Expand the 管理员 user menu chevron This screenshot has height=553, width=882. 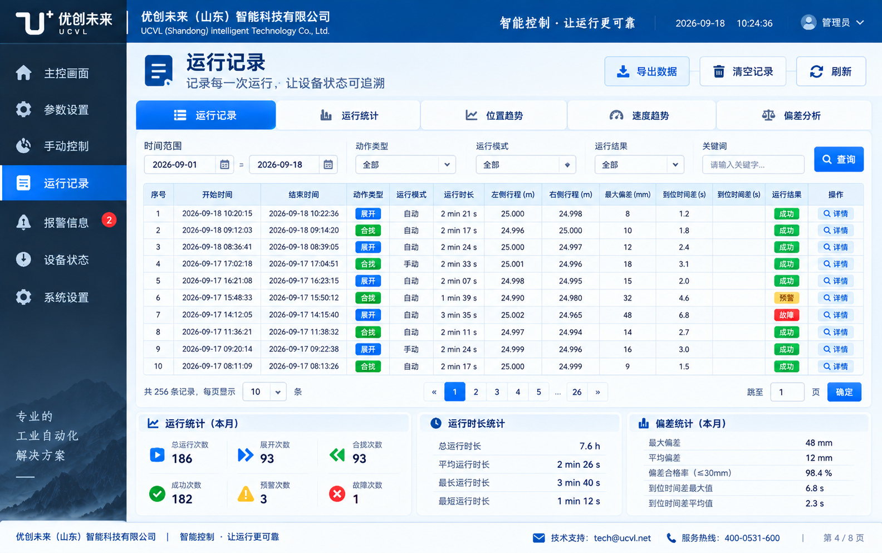[x=860, y=23]
